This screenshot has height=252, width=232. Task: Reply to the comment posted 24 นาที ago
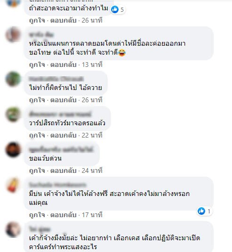point(63,171)
